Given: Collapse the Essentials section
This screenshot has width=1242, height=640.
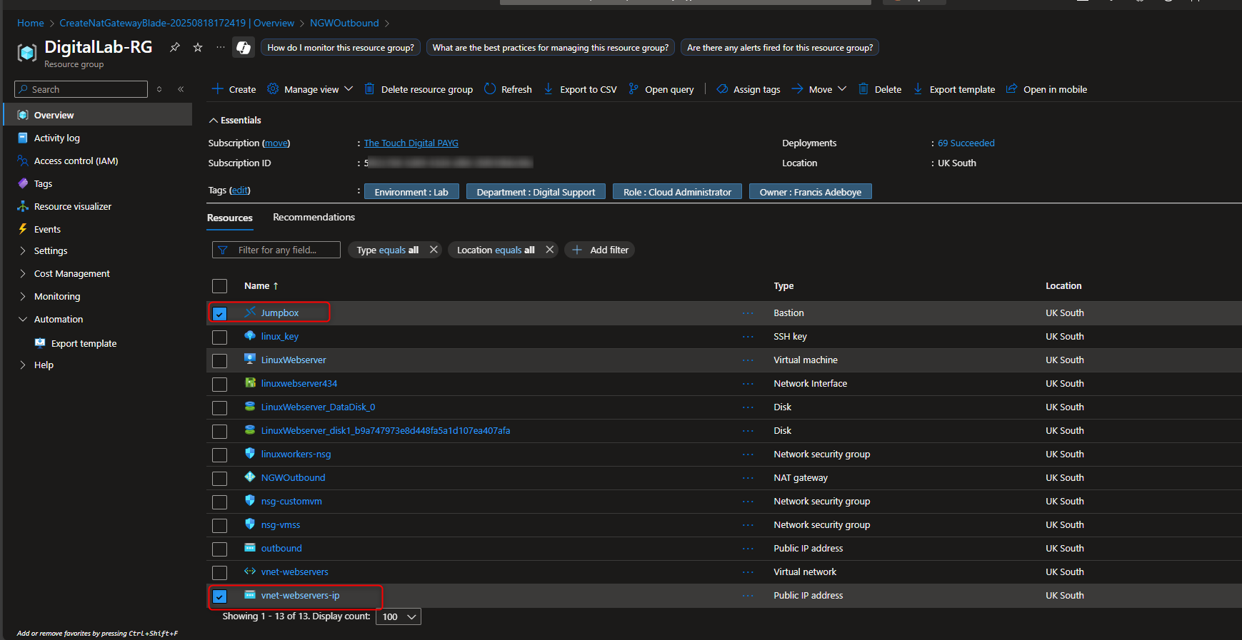Looking at the screenshot, I should (x=235, y=120).
